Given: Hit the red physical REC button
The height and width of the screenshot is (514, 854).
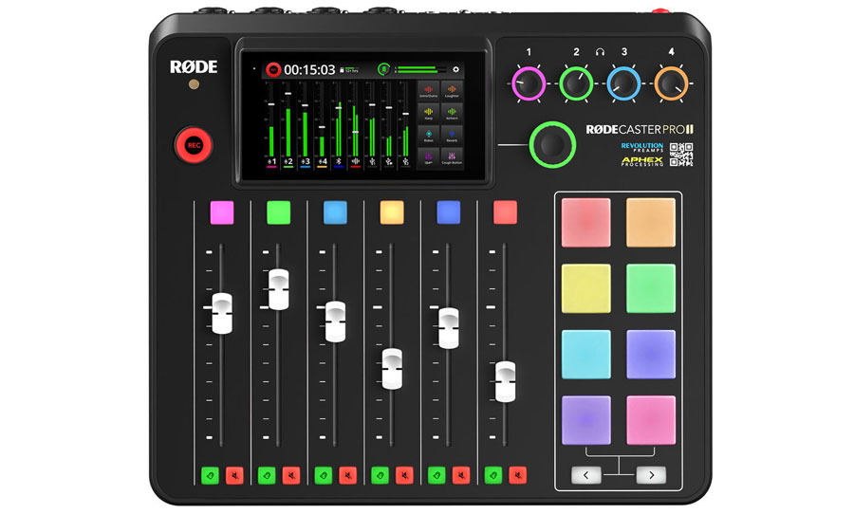Looking at the screenshot, I should click(194, 145).
